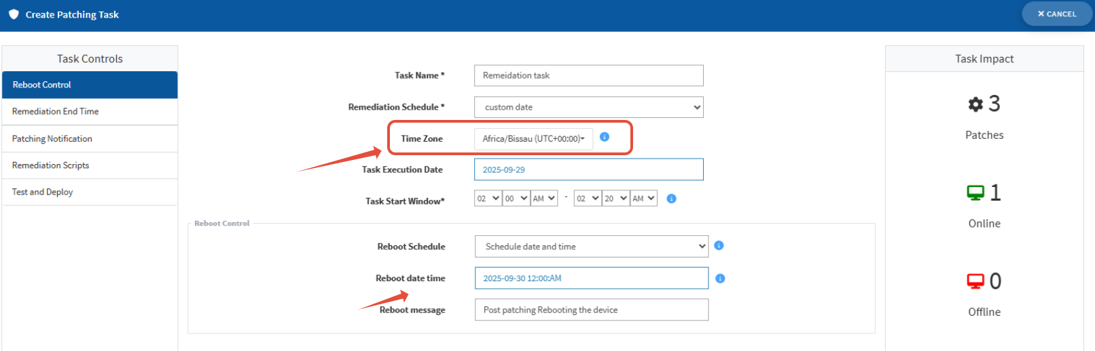Viewport: 1095px width, 351px height.
Task: Click the Reboot date time info icon
Action: pos(720,278)
